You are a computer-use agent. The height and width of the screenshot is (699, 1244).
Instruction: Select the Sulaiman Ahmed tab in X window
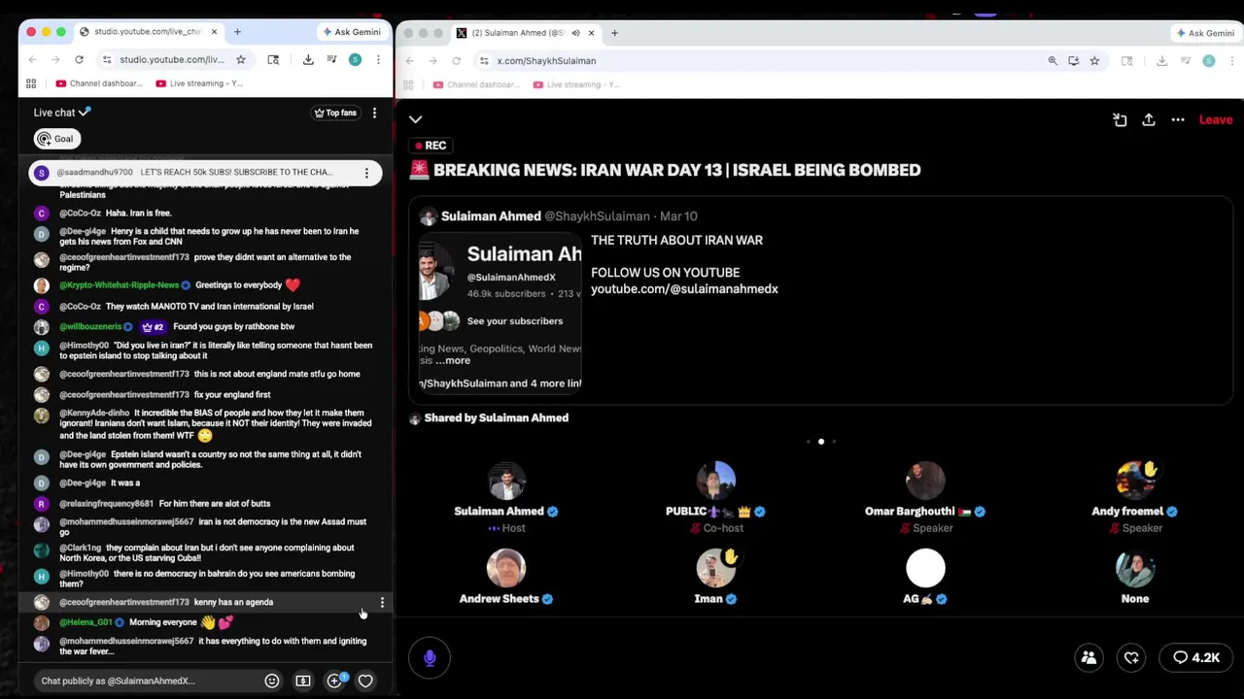click(x=526, y=33)
